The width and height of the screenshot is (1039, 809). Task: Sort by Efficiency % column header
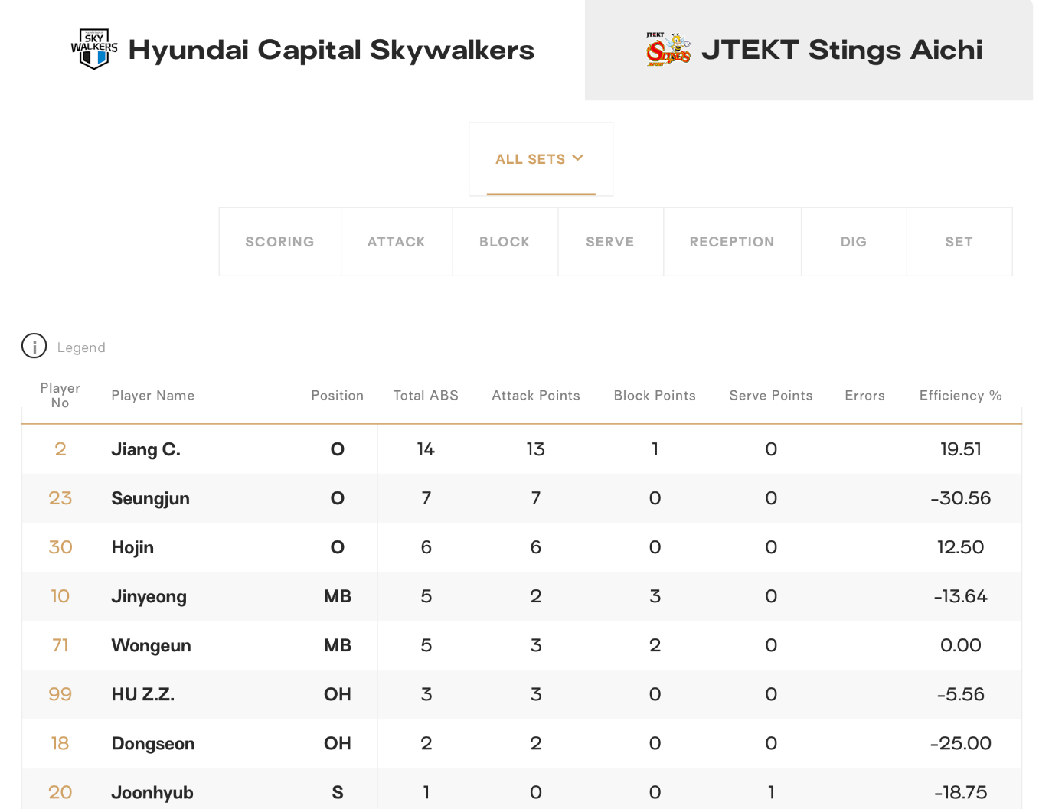click(960, 396)
